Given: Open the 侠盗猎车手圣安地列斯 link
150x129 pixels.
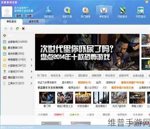Looking at the screenshot, I should pos(50,88).
